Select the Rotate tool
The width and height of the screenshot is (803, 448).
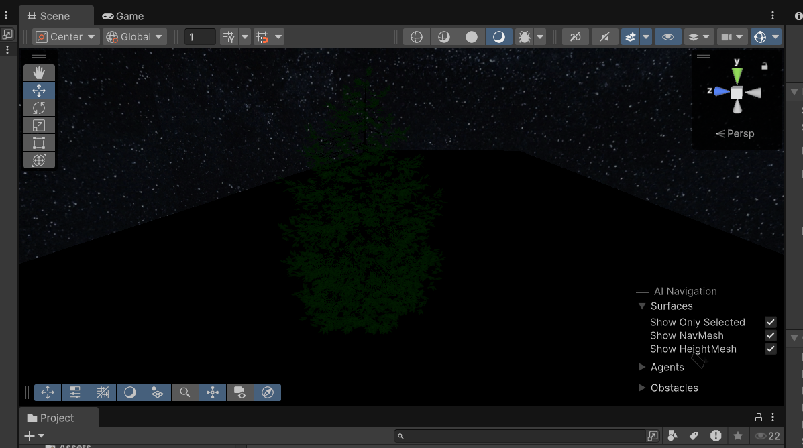39,107
